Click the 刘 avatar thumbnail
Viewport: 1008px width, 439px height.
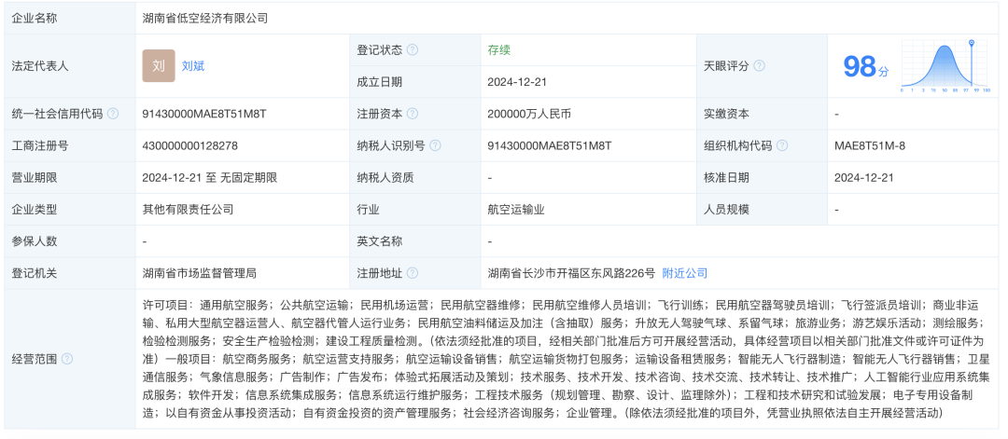(x=158, y=66)
